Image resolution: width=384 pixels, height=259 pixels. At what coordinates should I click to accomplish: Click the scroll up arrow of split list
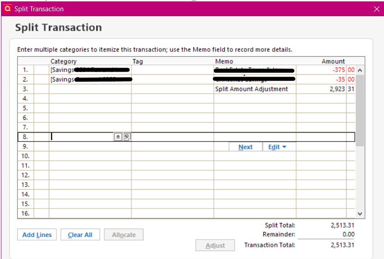click(x=360, y=70)
